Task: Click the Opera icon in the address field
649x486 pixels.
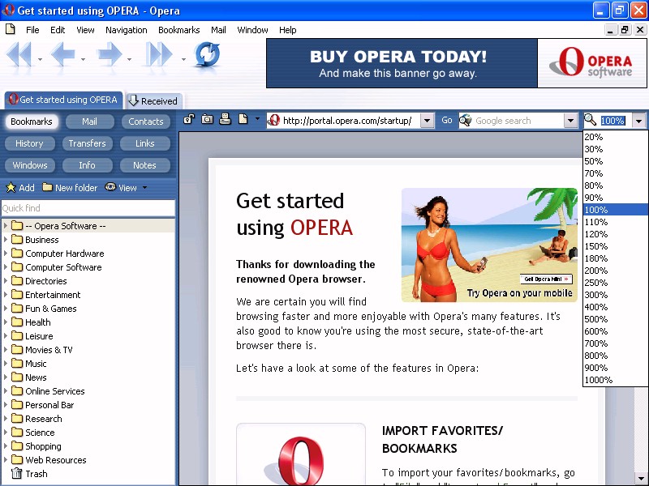Action: [x=273, y=120]
